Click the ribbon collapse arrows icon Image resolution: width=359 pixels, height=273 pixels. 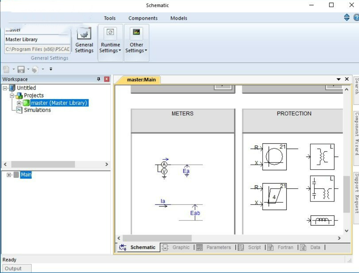pyautogui.click(x=347, y=17)
